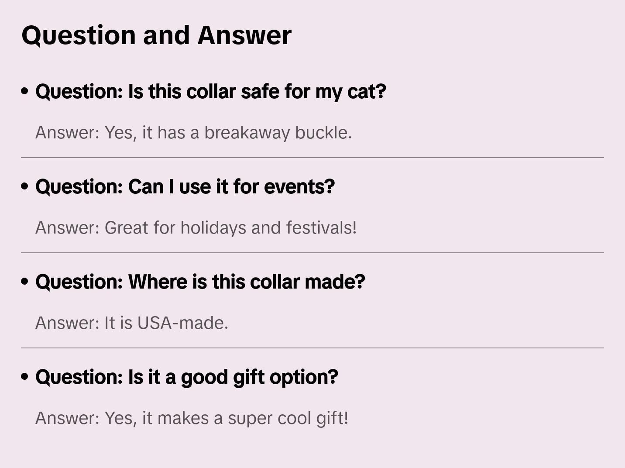The width and height of the screenshot is (625, 468).
Task: Select the question about collar safety for cats
Action: click(x=211, y=92)
